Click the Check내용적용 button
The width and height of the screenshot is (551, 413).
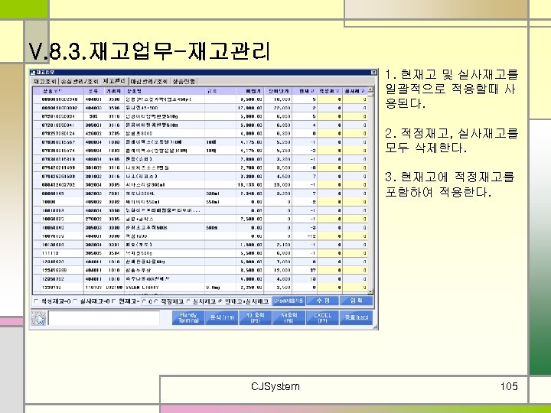pos(289,301)
